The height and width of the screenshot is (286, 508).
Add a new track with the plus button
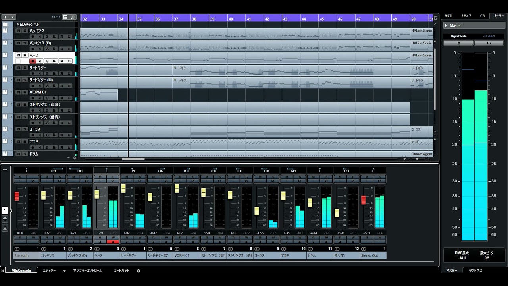5,17
